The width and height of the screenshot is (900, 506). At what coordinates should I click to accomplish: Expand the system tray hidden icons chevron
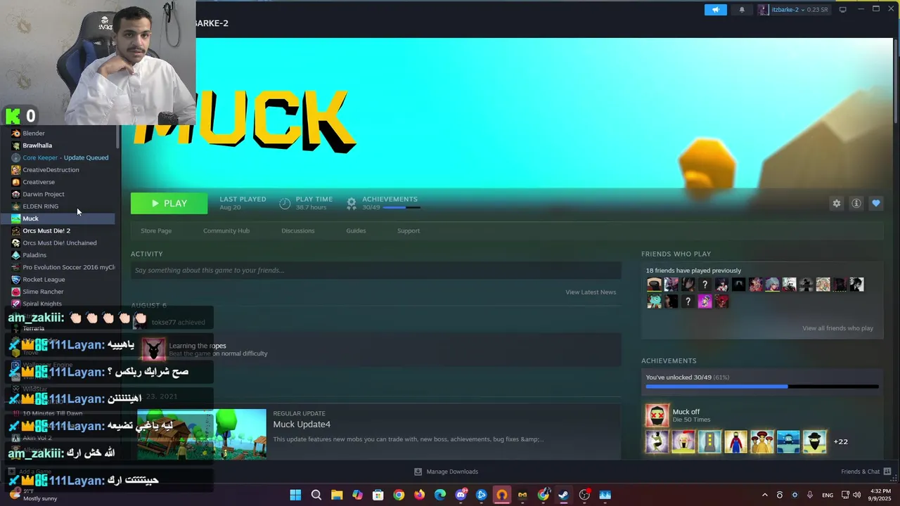pyautogui.click(x=765, y=495)
